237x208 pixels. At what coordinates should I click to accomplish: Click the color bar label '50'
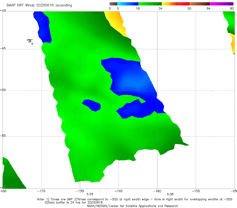(x=189, y=8)
